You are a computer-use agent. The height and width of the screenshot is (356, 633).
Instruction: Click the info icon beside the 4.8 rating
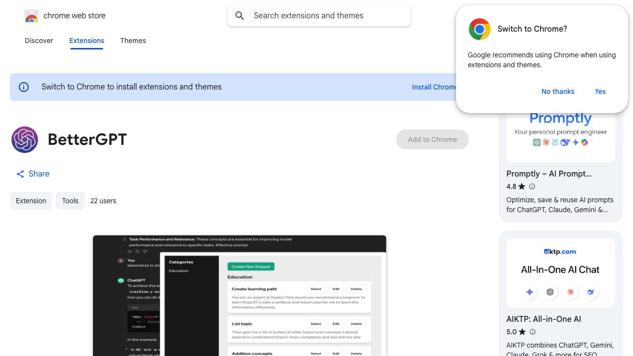point(532,186)
